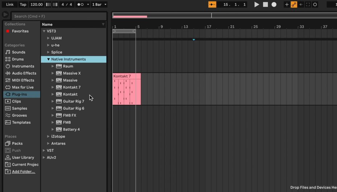Click the Tap tempo button
The width and height of the screenshot is (337, 192).
pos(23,4)
